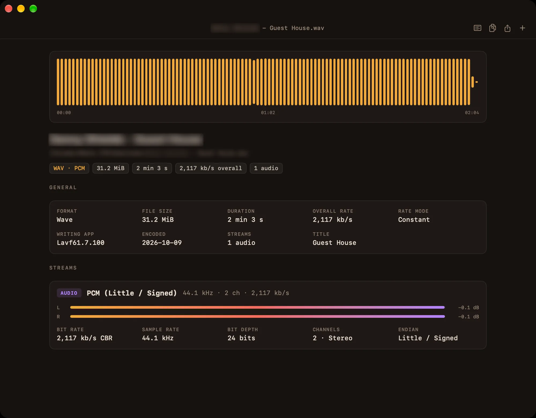Open the text view icon in toolbar
Image resolution: width=536 pixels, height=418 pixels.
477,28
